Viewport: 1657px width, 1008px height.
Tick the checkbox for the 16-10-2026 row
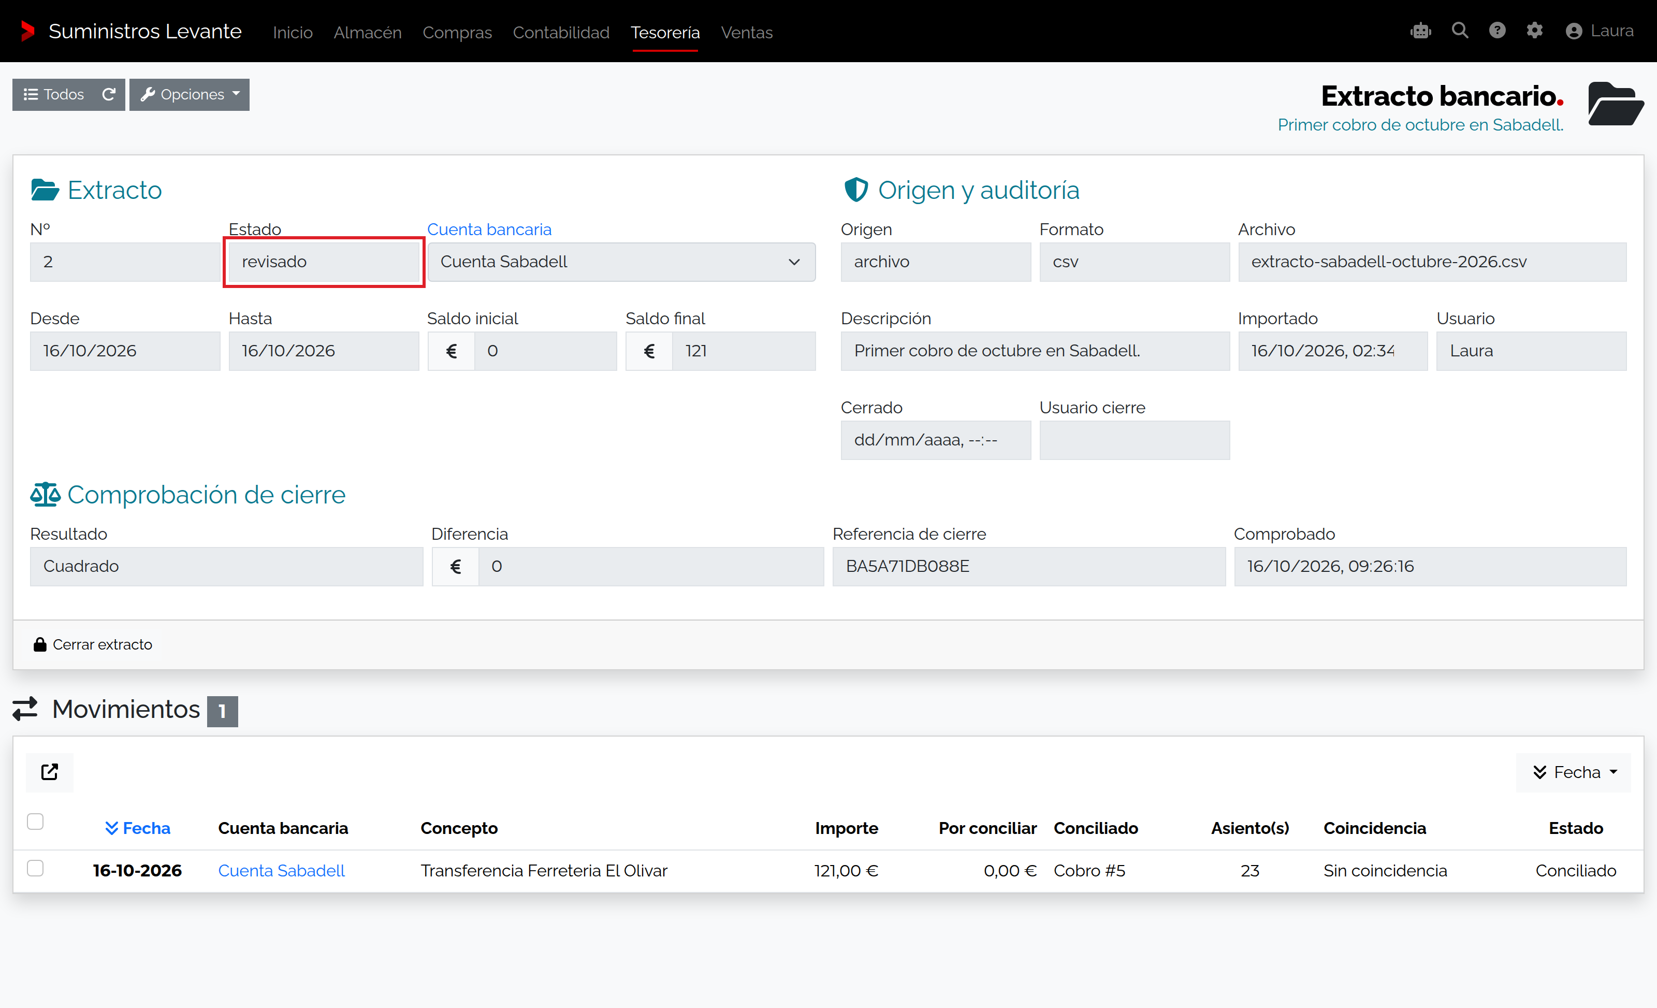[x=35, y=868]
